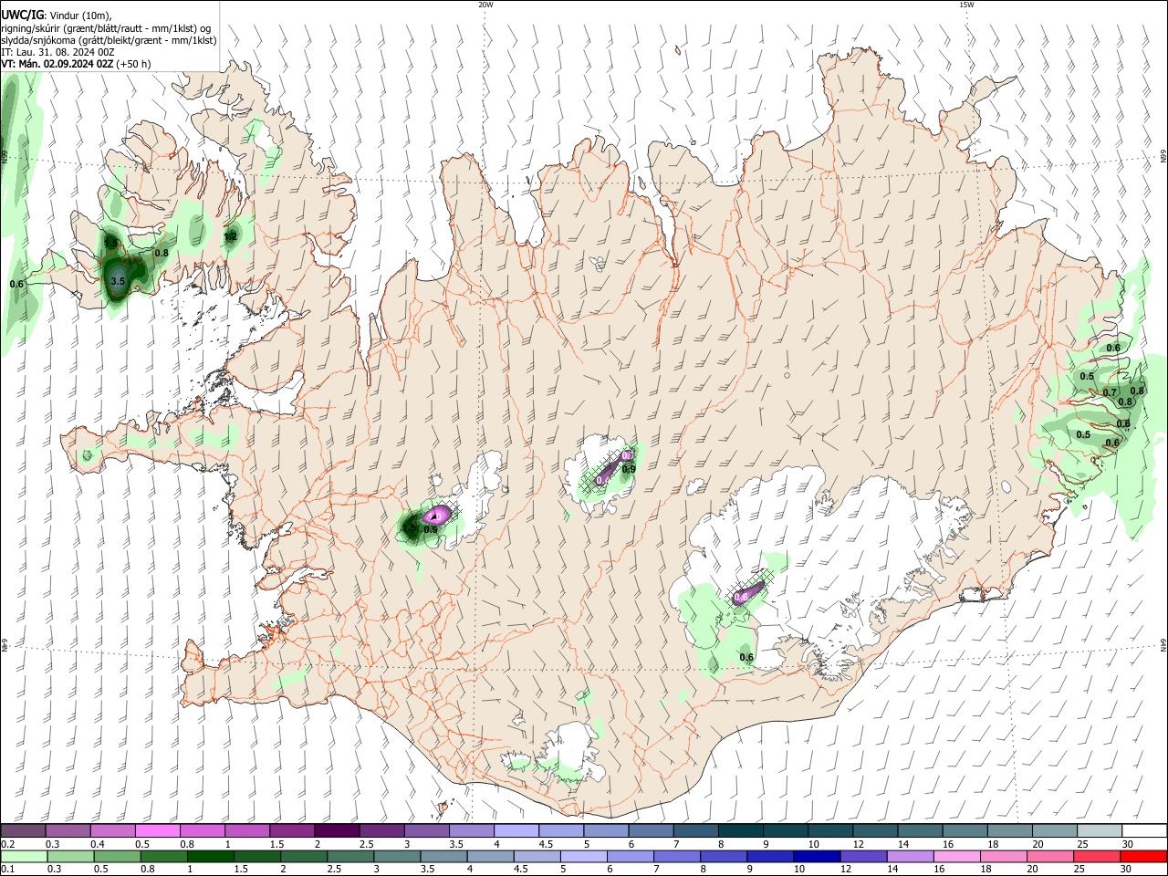The height and width of the screenshot is (876, 1168).
Task: Click the 0.7 value in the East Fjords
Action: 1110,392
